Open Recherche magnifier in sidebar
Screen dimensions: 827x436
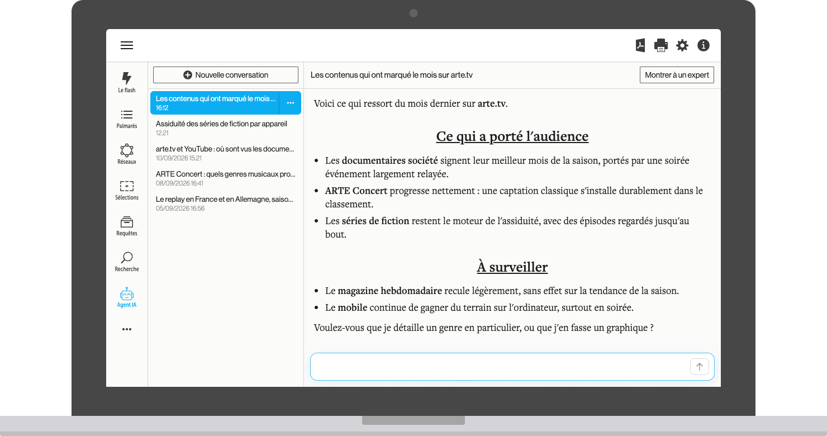click(127, 262)
